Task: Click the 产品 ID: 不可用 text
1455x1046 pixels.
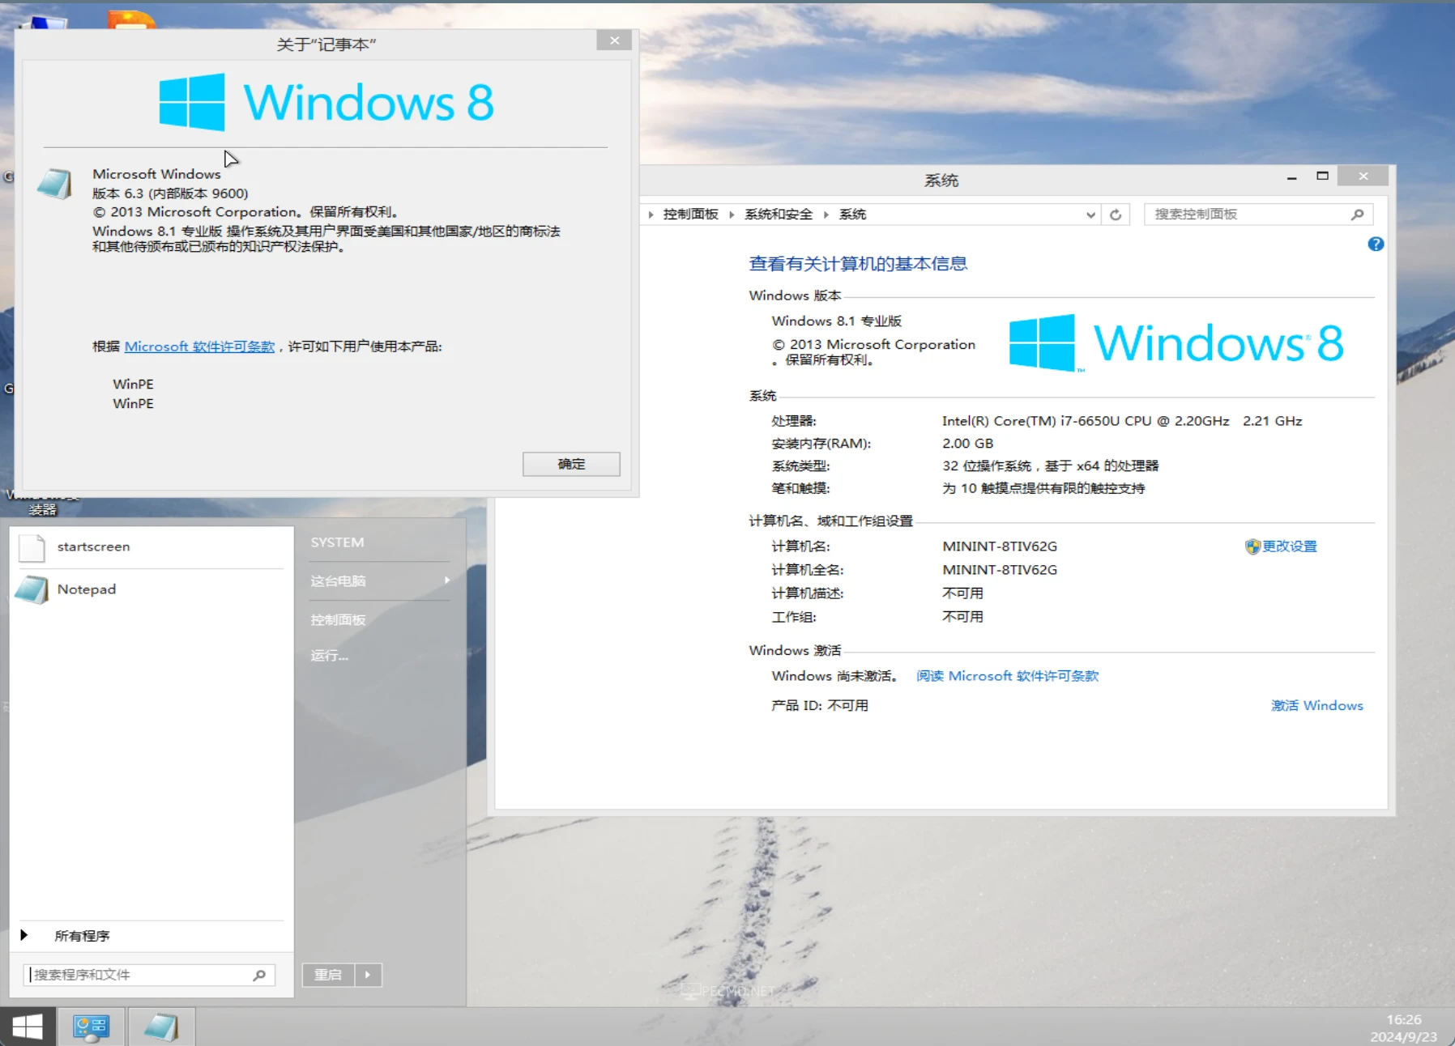Action: tap(820, 706)
